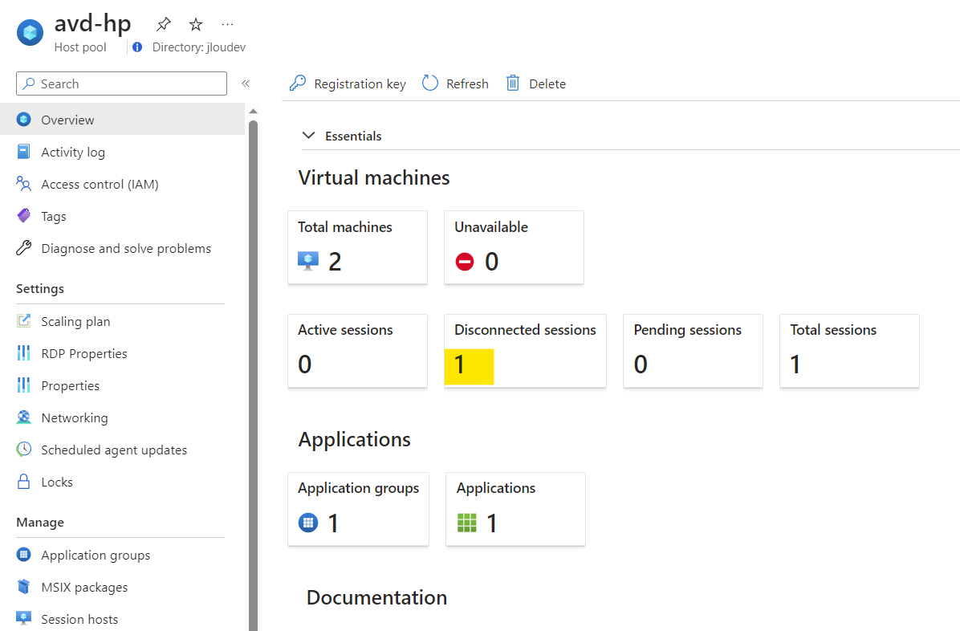The image size is (960, 631).
Task: Click the purple Tags icon
Action: 24,216
